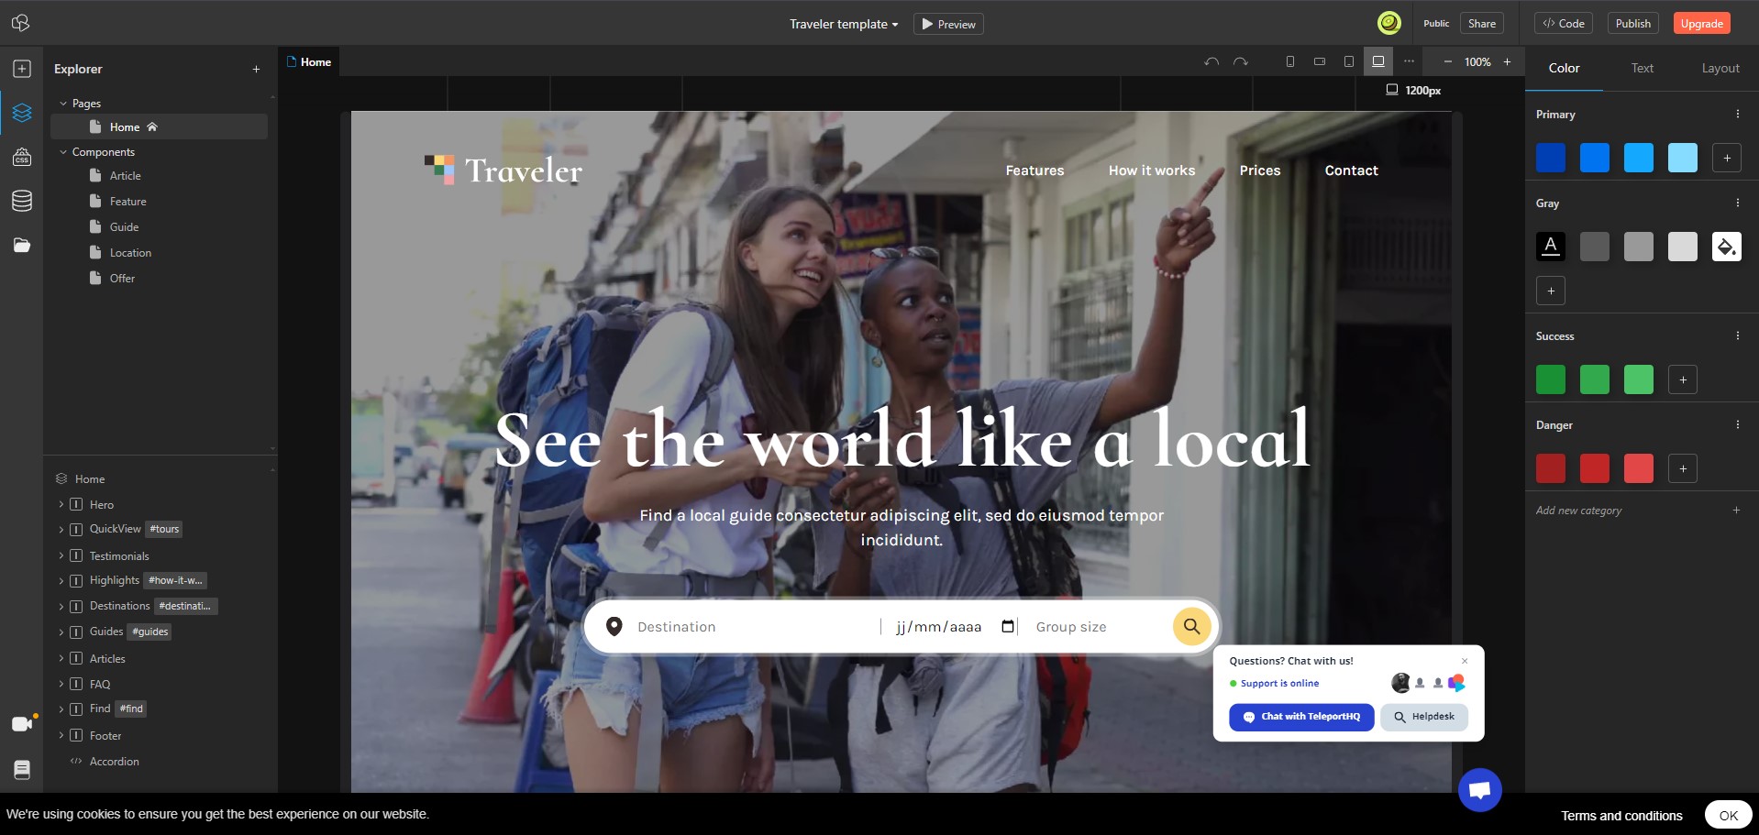1759x835 pixels.
Task: Click the Preview button
Action: pos(948,24)
